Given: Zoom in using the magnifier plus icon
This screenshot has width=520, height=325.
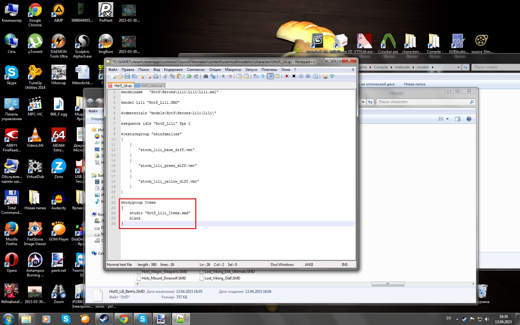Looking at the screenshot, I should click(223, 76).
